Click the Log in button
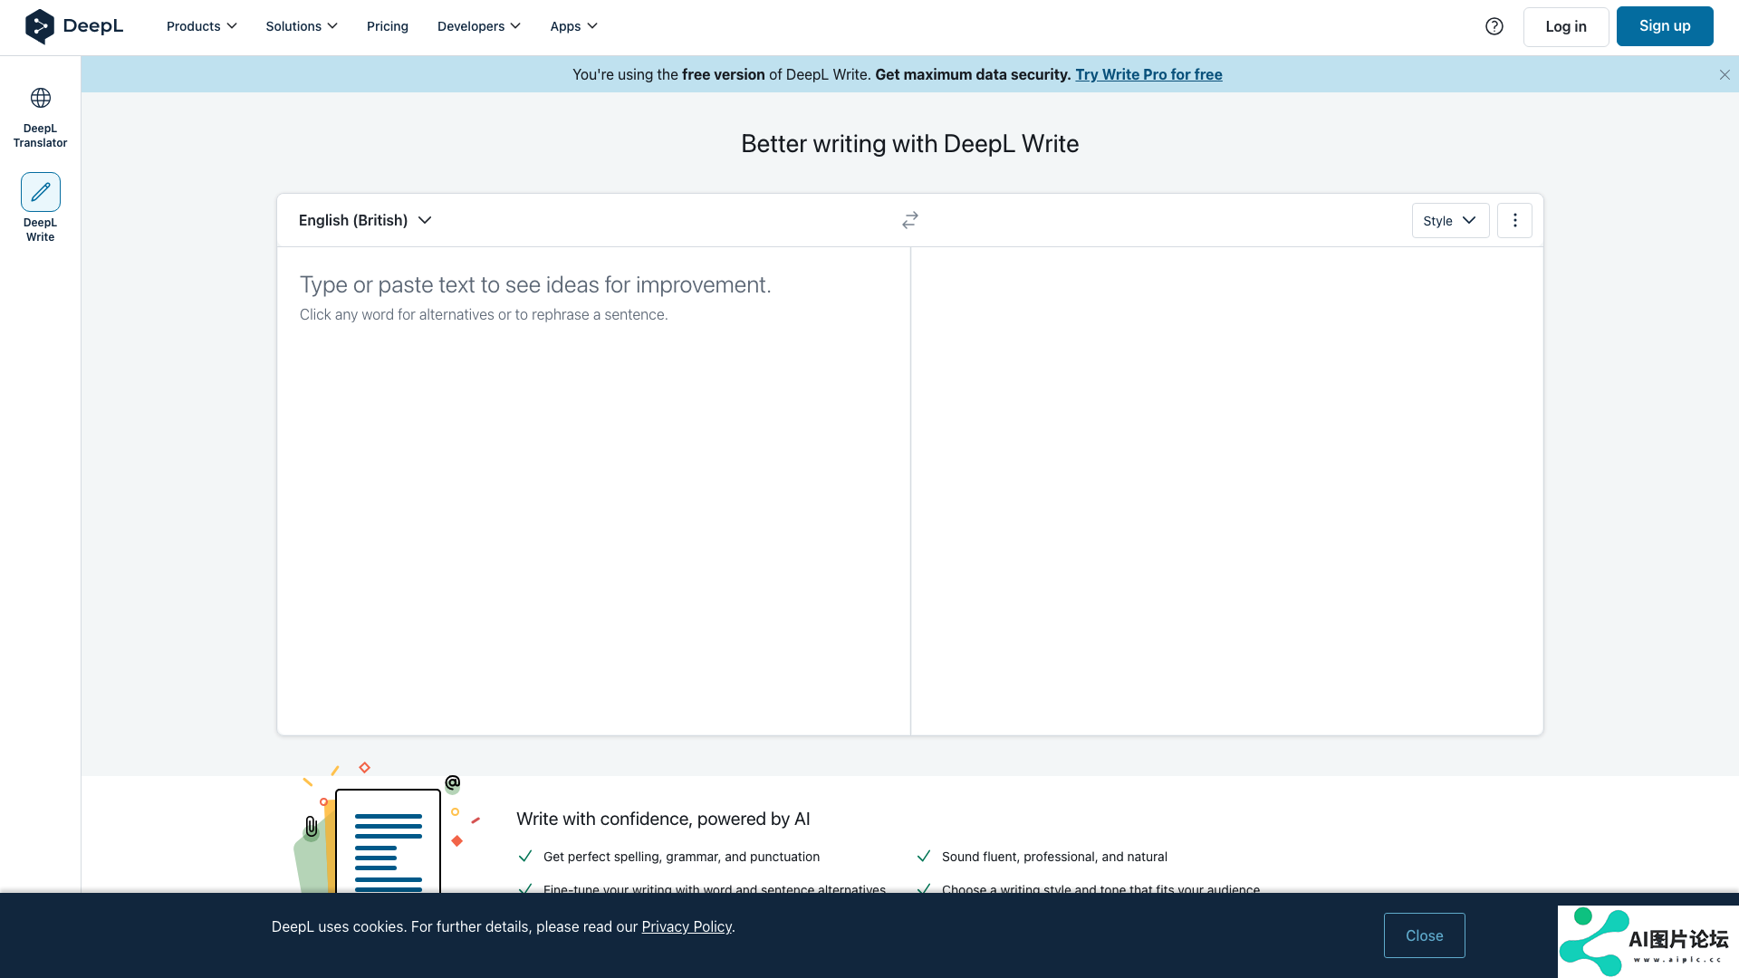Image resolution: width=1739 pixels, height=978 pixels. 1566,26
